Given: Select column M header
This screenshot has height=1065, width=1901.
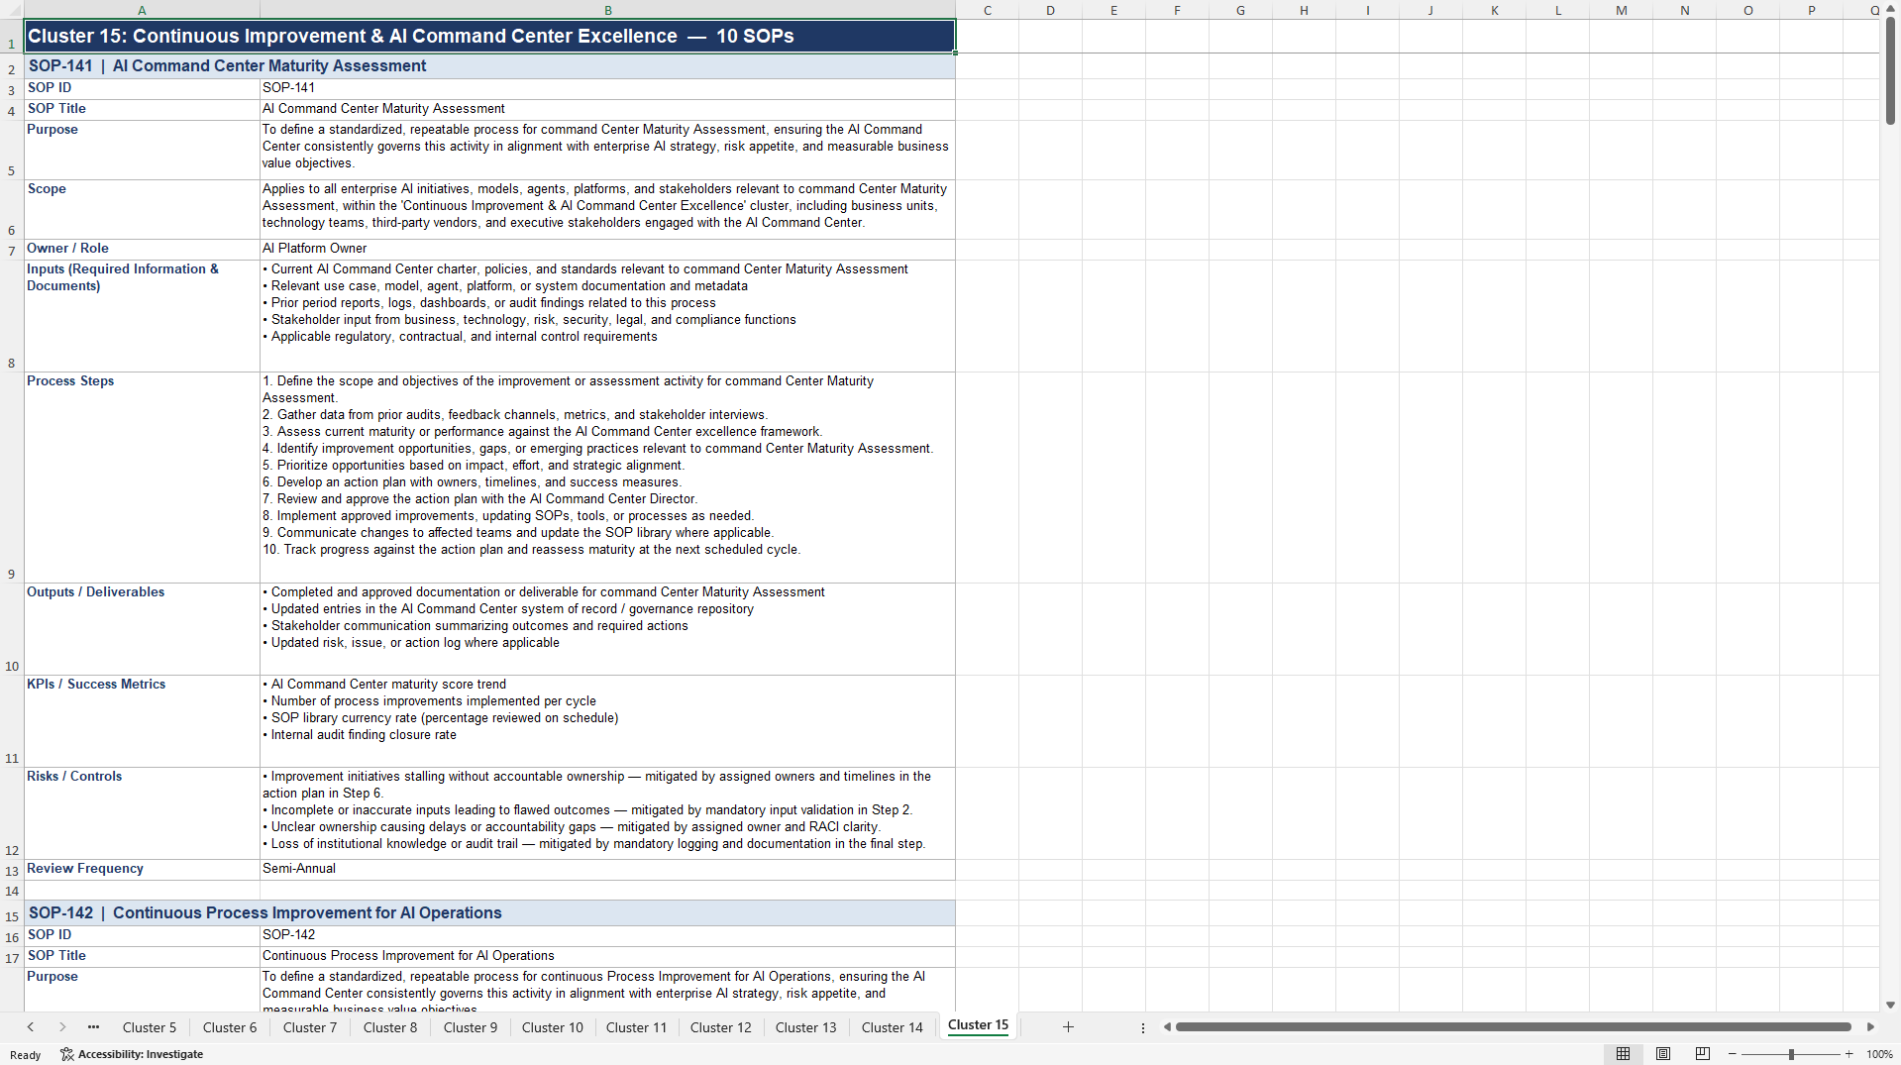Looking at the screenshot, I should click(x=1621, y=10).
